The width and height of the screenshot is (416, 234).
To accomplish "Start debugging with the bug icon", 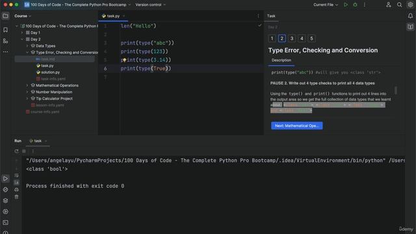I will click(x=355, y=5).
